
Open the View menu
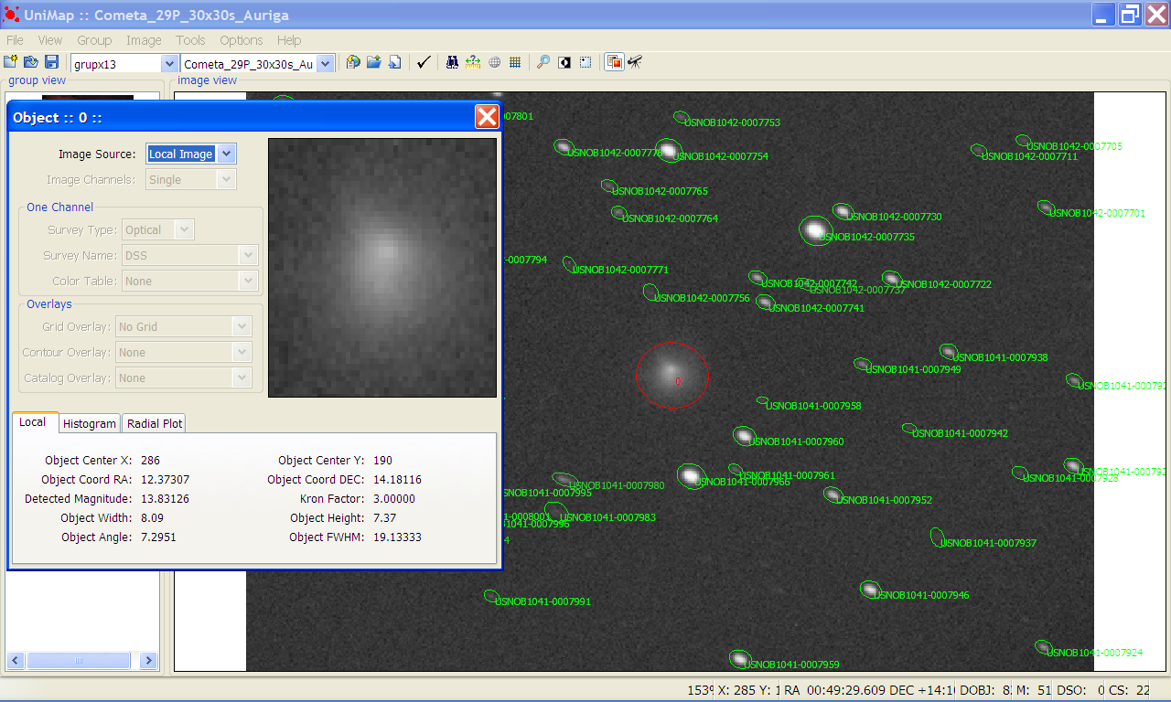pyautogui.click(x=50, y=40)
